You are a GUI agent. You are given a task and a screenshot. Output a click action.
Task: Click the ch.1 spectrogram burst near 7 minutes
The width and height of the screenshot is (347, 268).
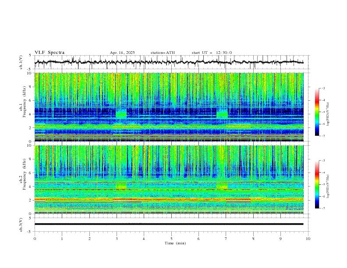click(x=222, y=114)
